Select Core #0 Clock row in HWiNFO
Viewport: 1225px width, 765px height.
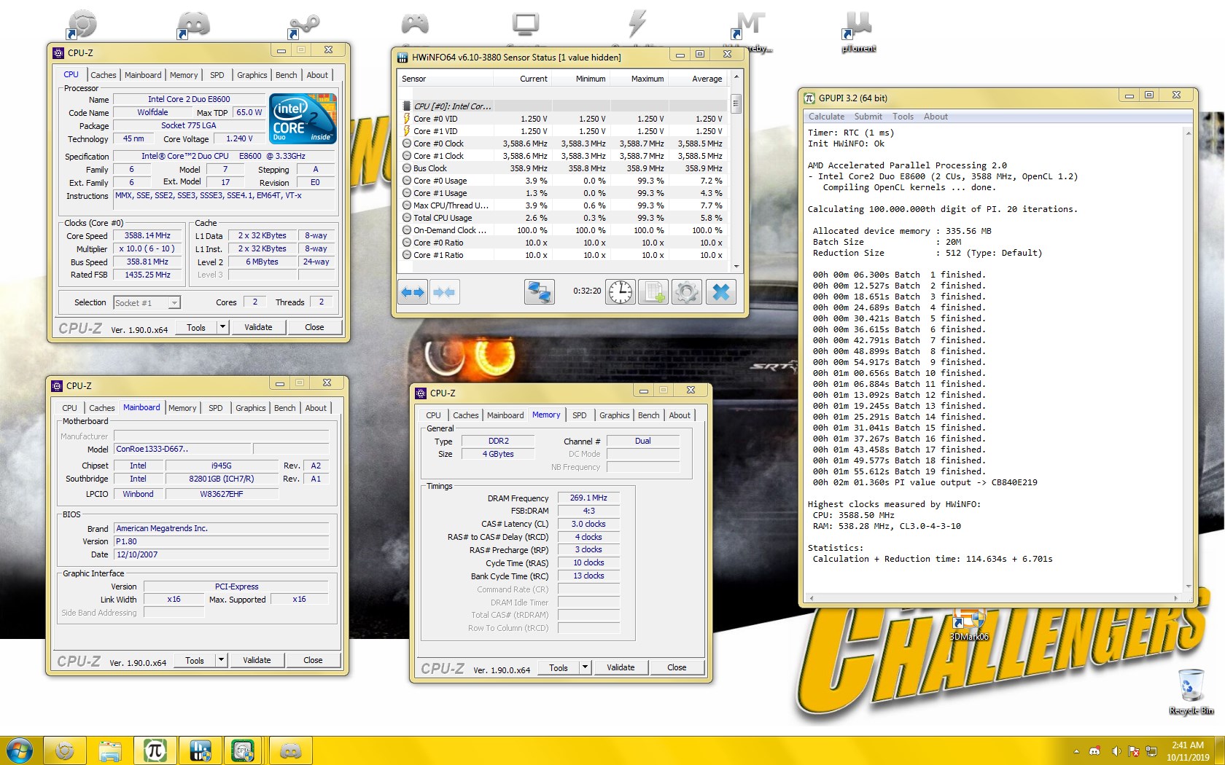(563, 144)
